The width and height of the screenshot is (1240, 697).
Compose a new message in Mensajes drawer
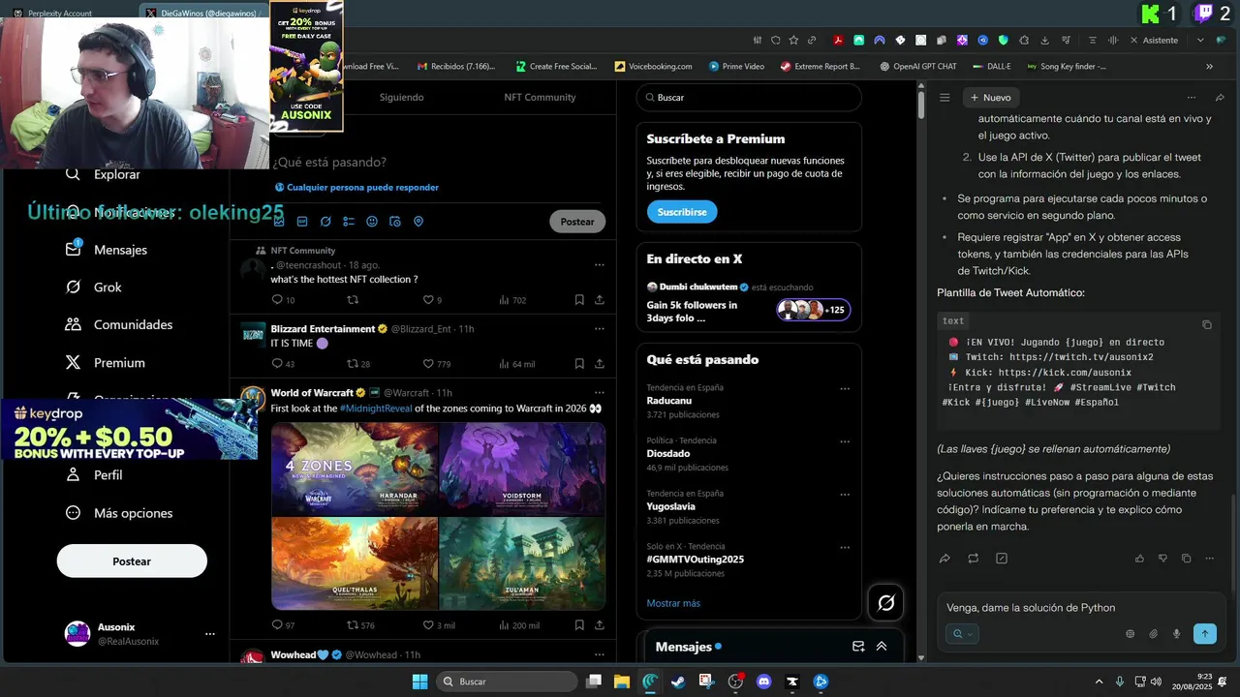click(858, 647)
